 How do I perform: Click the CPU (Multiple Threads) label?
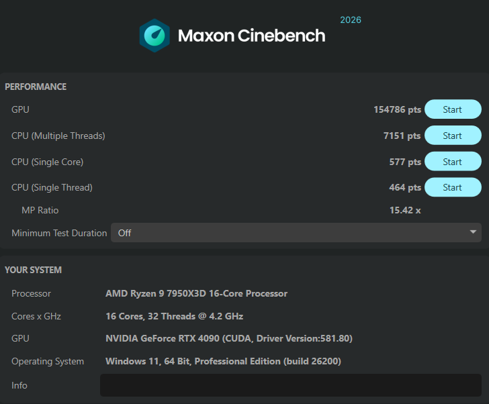pyautogui.click(x=58, y=136)
